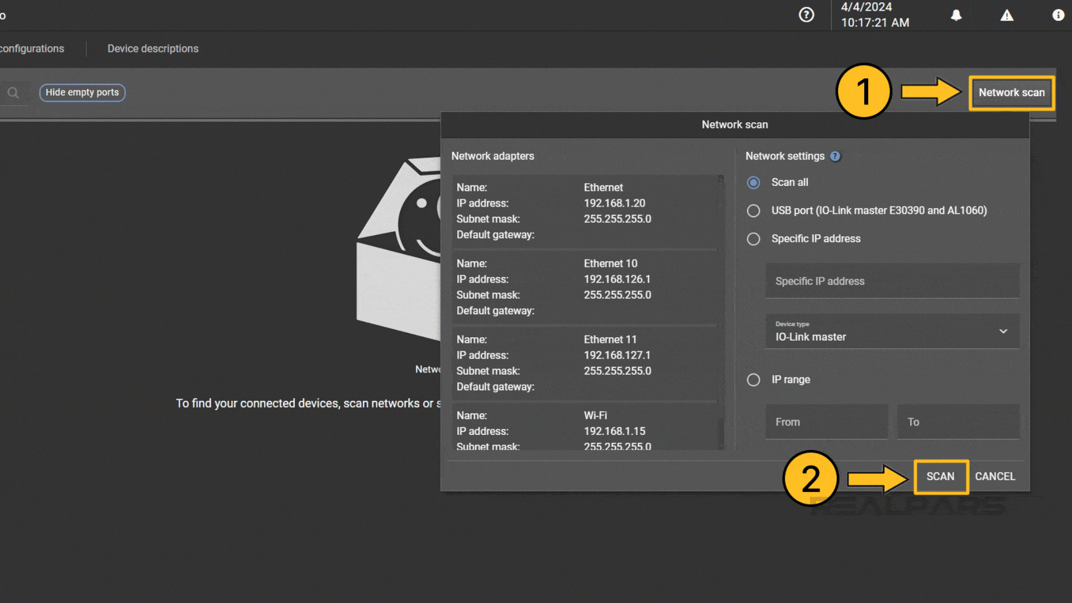Click the Specific IP address input field
This screenshot has width=1072, height=603.
[x=892, y=281]
